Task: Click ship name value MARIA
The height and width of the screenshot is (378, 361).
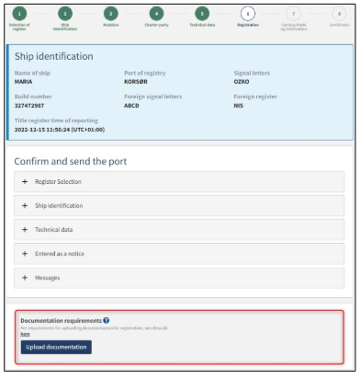Action: [23, 82]
